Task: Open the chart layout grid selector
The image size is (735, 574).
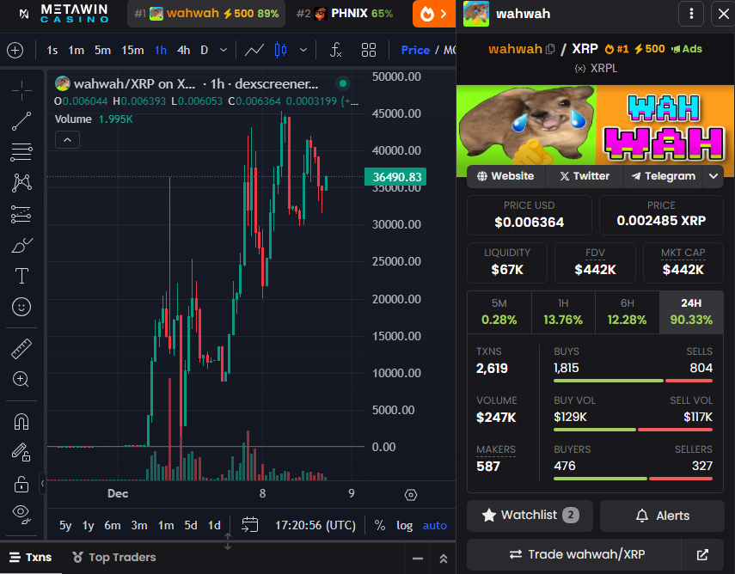Action: [369, 50]
